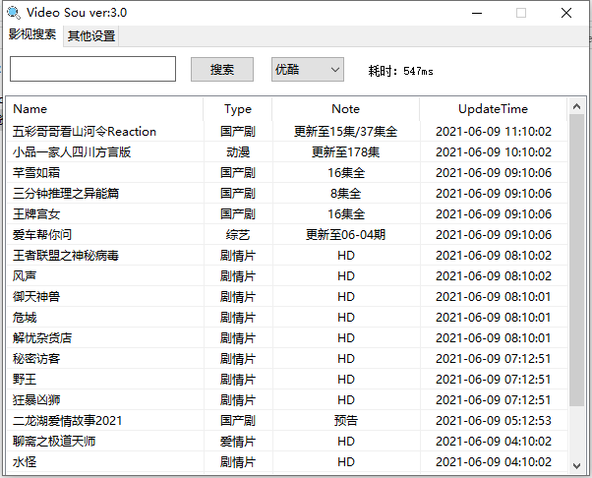592x478 pixels.
Task: Select row 小品一家人四川方言版
Action: pos(287,152)
